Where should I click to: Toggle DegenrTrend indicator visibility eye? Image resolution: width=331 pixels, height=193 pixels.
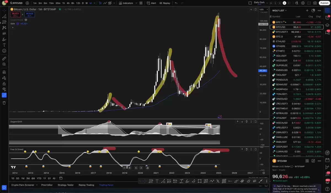pyautogui.click(x=26, y=20)
